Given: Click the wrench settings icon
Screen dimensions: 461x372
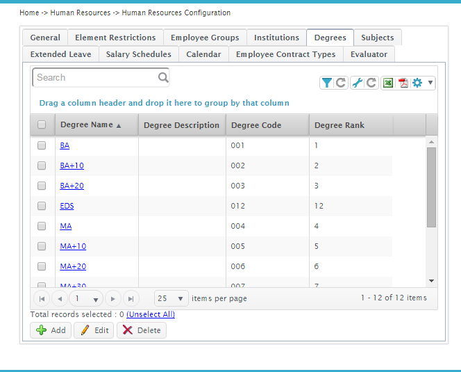Looking at the screenshot, I should (x=358, y=83).
